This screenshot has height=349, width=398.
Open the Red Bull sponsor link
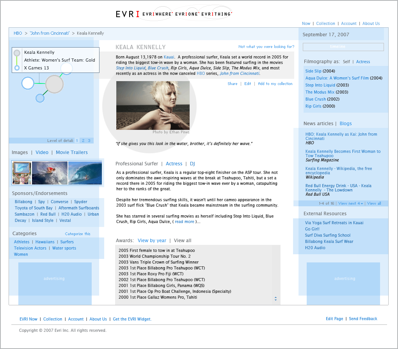pyautogui.click(x=48, y=214)
